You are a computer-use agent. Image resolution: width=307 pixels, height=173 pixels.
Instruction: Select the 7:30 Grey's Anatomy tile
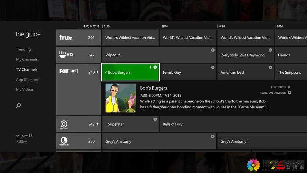pos(159,141)
